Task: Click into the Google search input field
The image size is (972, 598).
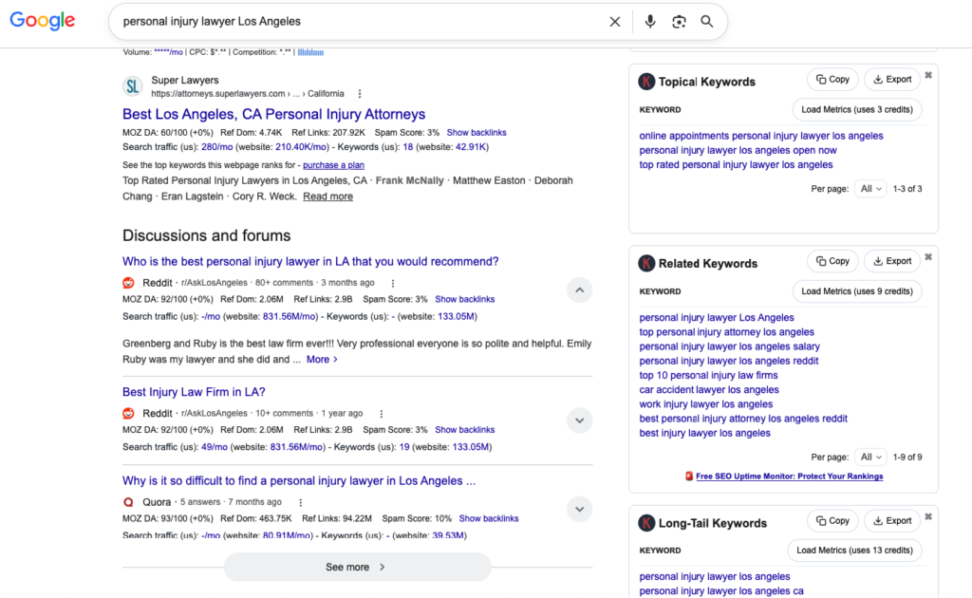Action: (x=360, y=22)
